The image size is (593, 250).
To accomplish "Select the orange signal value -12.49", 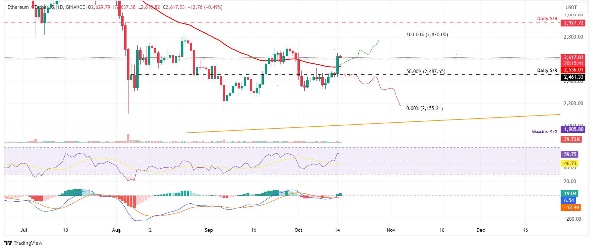I will coord(571,208).
